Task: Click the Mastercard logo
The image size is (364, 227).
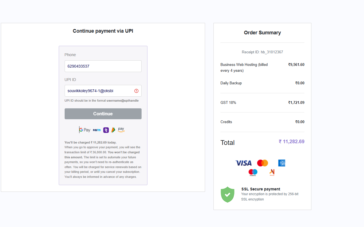Action: (262, 163)
